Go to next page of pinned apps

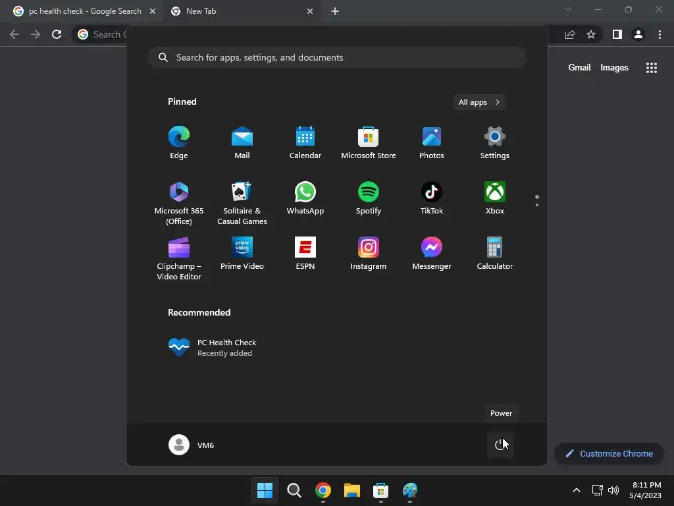click(537, 205)
